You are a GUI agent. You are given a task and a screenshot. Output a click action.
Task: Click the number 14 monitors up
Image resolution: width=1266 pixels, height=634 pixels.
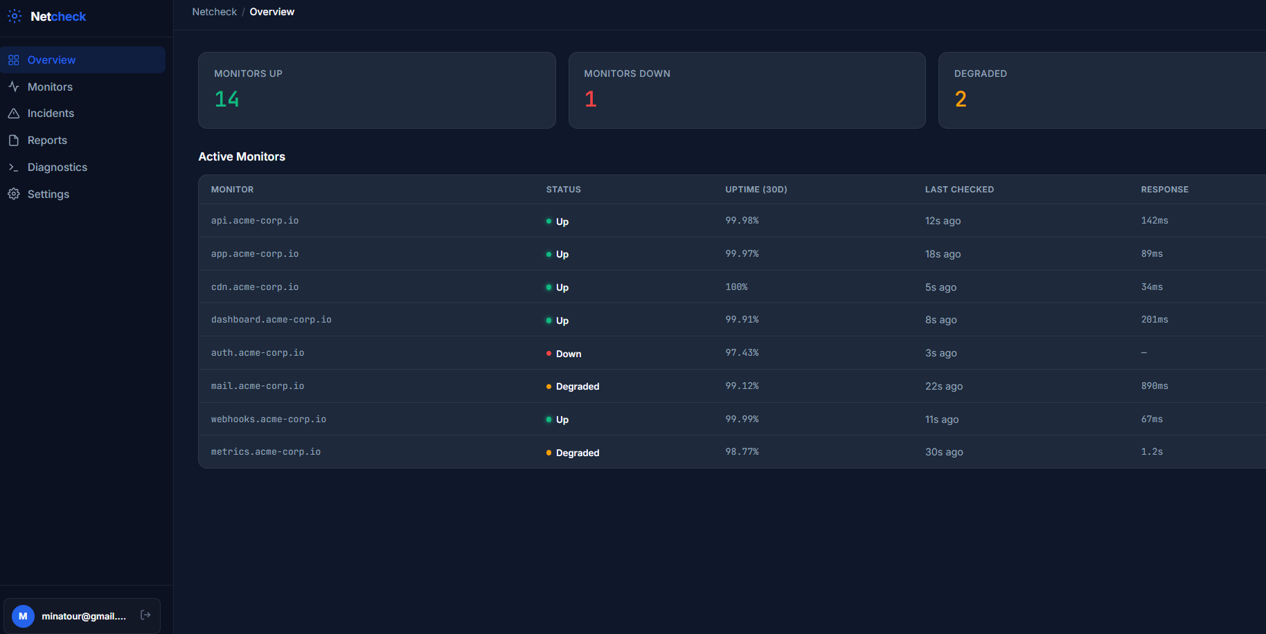click(226, 99)
